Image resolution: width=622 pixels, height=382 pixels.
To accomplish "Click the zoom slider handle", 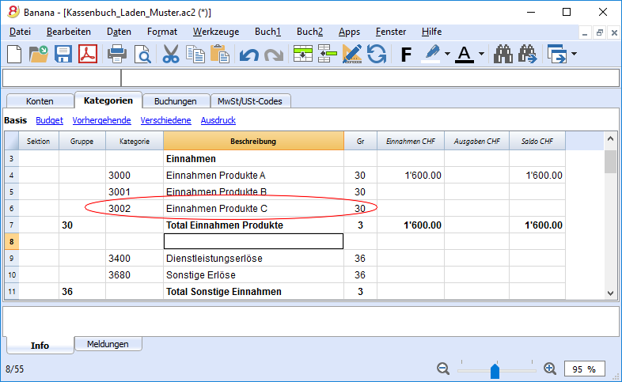I will click(495, 371).
